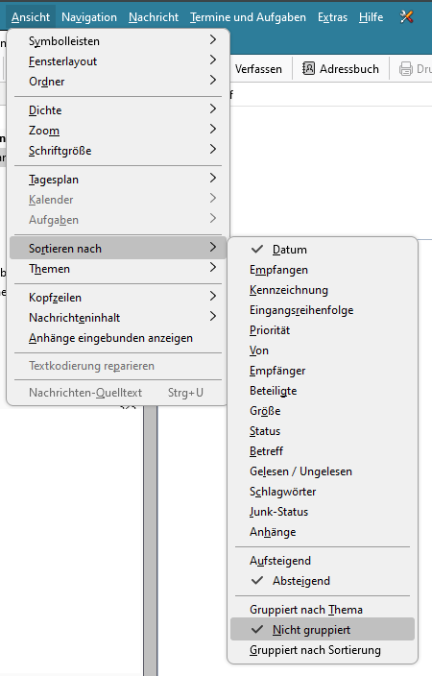Select Gruppiert nach Thema
This screenshot has height=676, width=432.
(x=323, y=610)
